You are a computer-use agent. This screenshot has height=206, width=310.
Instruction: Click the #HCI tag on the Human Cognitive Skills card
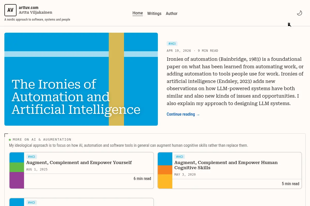(180, 157)
